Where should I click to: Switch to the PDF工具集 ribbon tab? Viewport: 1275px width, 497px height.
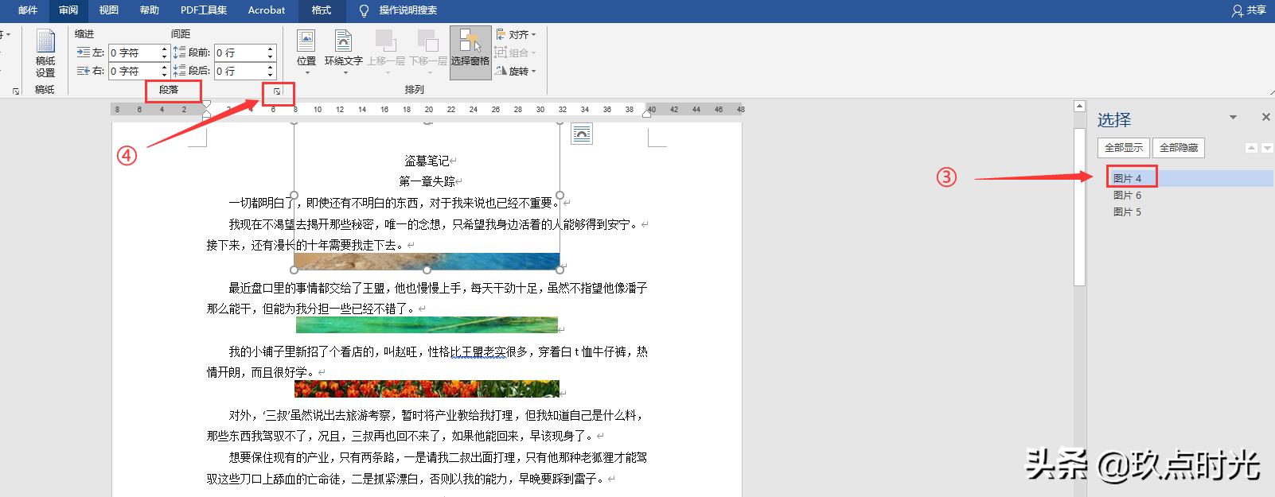click(x=204, y=10)
